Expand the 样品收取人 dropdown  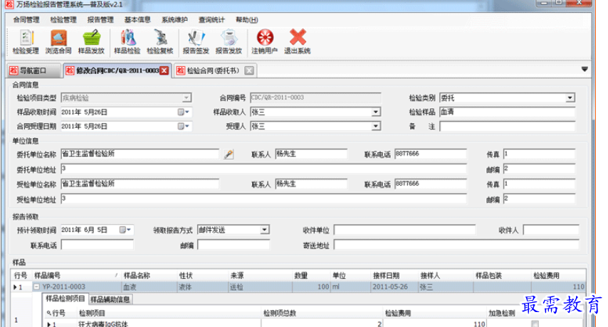tap(375, 112)
